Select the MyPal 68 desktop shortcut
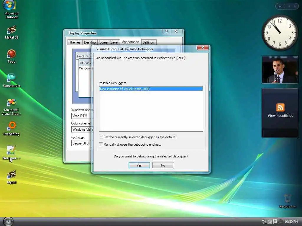 12,32
